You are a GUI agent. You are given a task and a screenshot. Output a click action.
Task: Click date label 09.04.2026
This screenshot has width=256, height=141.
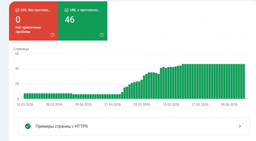(x=83, y=104)
